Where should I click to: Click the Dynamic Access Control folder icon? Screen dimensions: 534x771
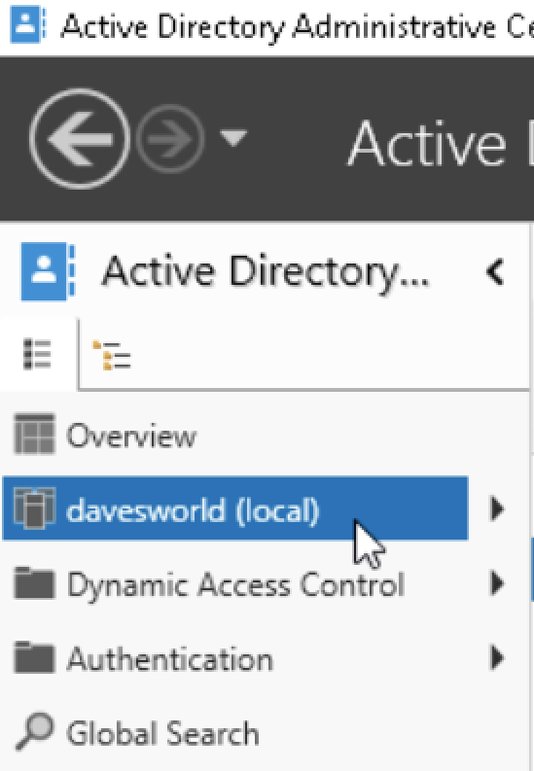pos(34,583)
